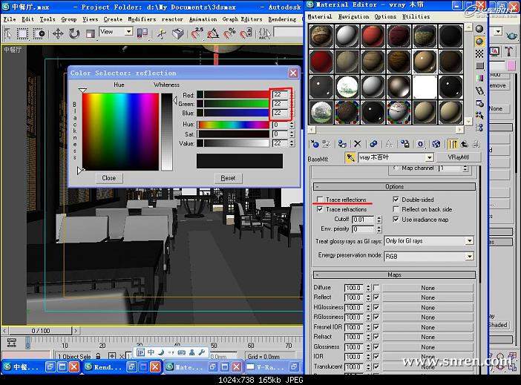Screen dimensions: 521x385
Task: Toggle the Angle Snap icon
Action: pos(214,33)
